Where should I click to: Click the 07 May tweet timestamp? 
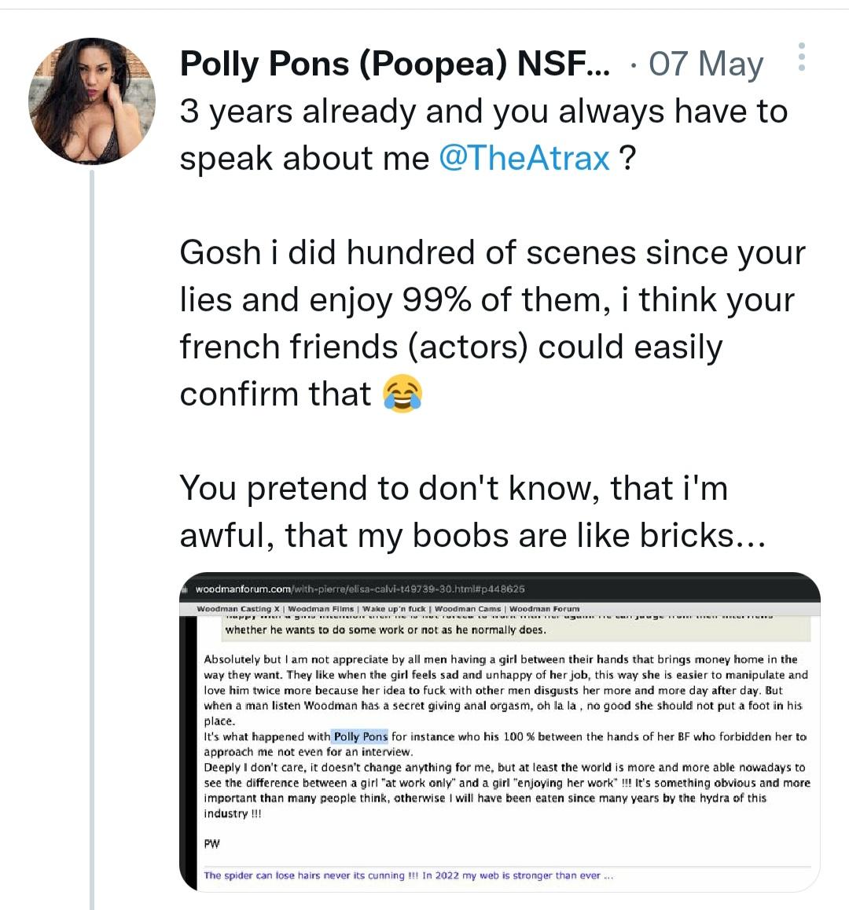click(x=706, y=64)
